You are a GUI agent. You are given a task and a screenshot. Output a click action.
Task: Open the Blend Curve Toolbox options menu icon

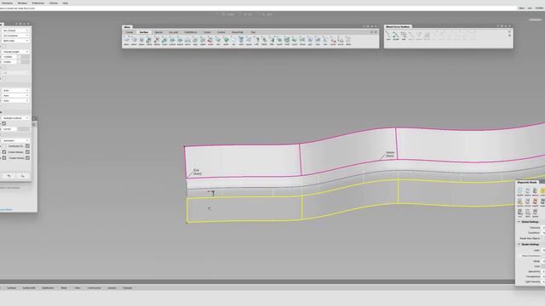pyautogui.click(x=509, y=31)
